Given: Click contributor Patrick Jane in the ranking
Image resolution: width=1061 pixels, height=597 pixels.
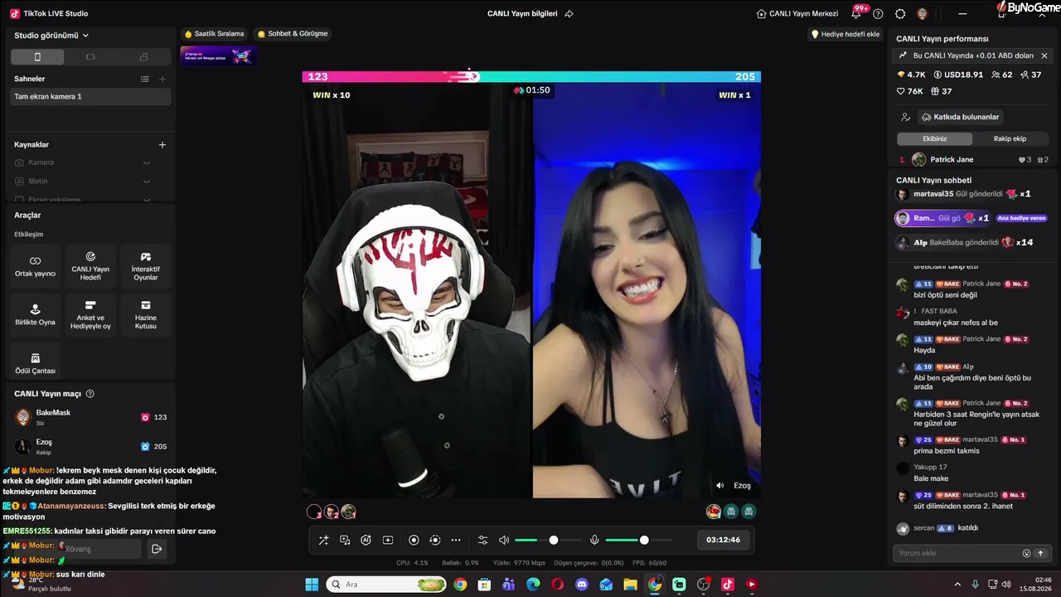Looking at the screenshot, I should (x=973, y=160).
